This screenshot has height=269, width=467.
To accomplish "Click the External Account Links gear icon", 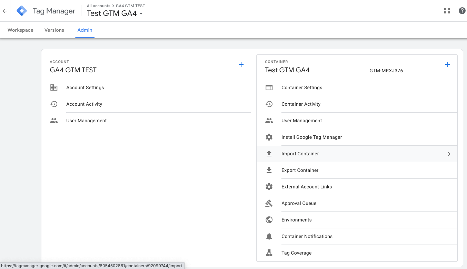I will [269, 187].
